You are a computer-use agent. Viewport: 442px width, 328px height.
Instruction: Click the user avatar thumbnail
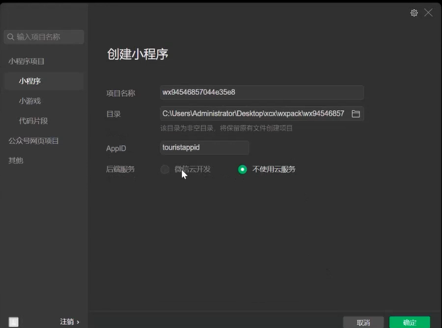click(13, 322)
